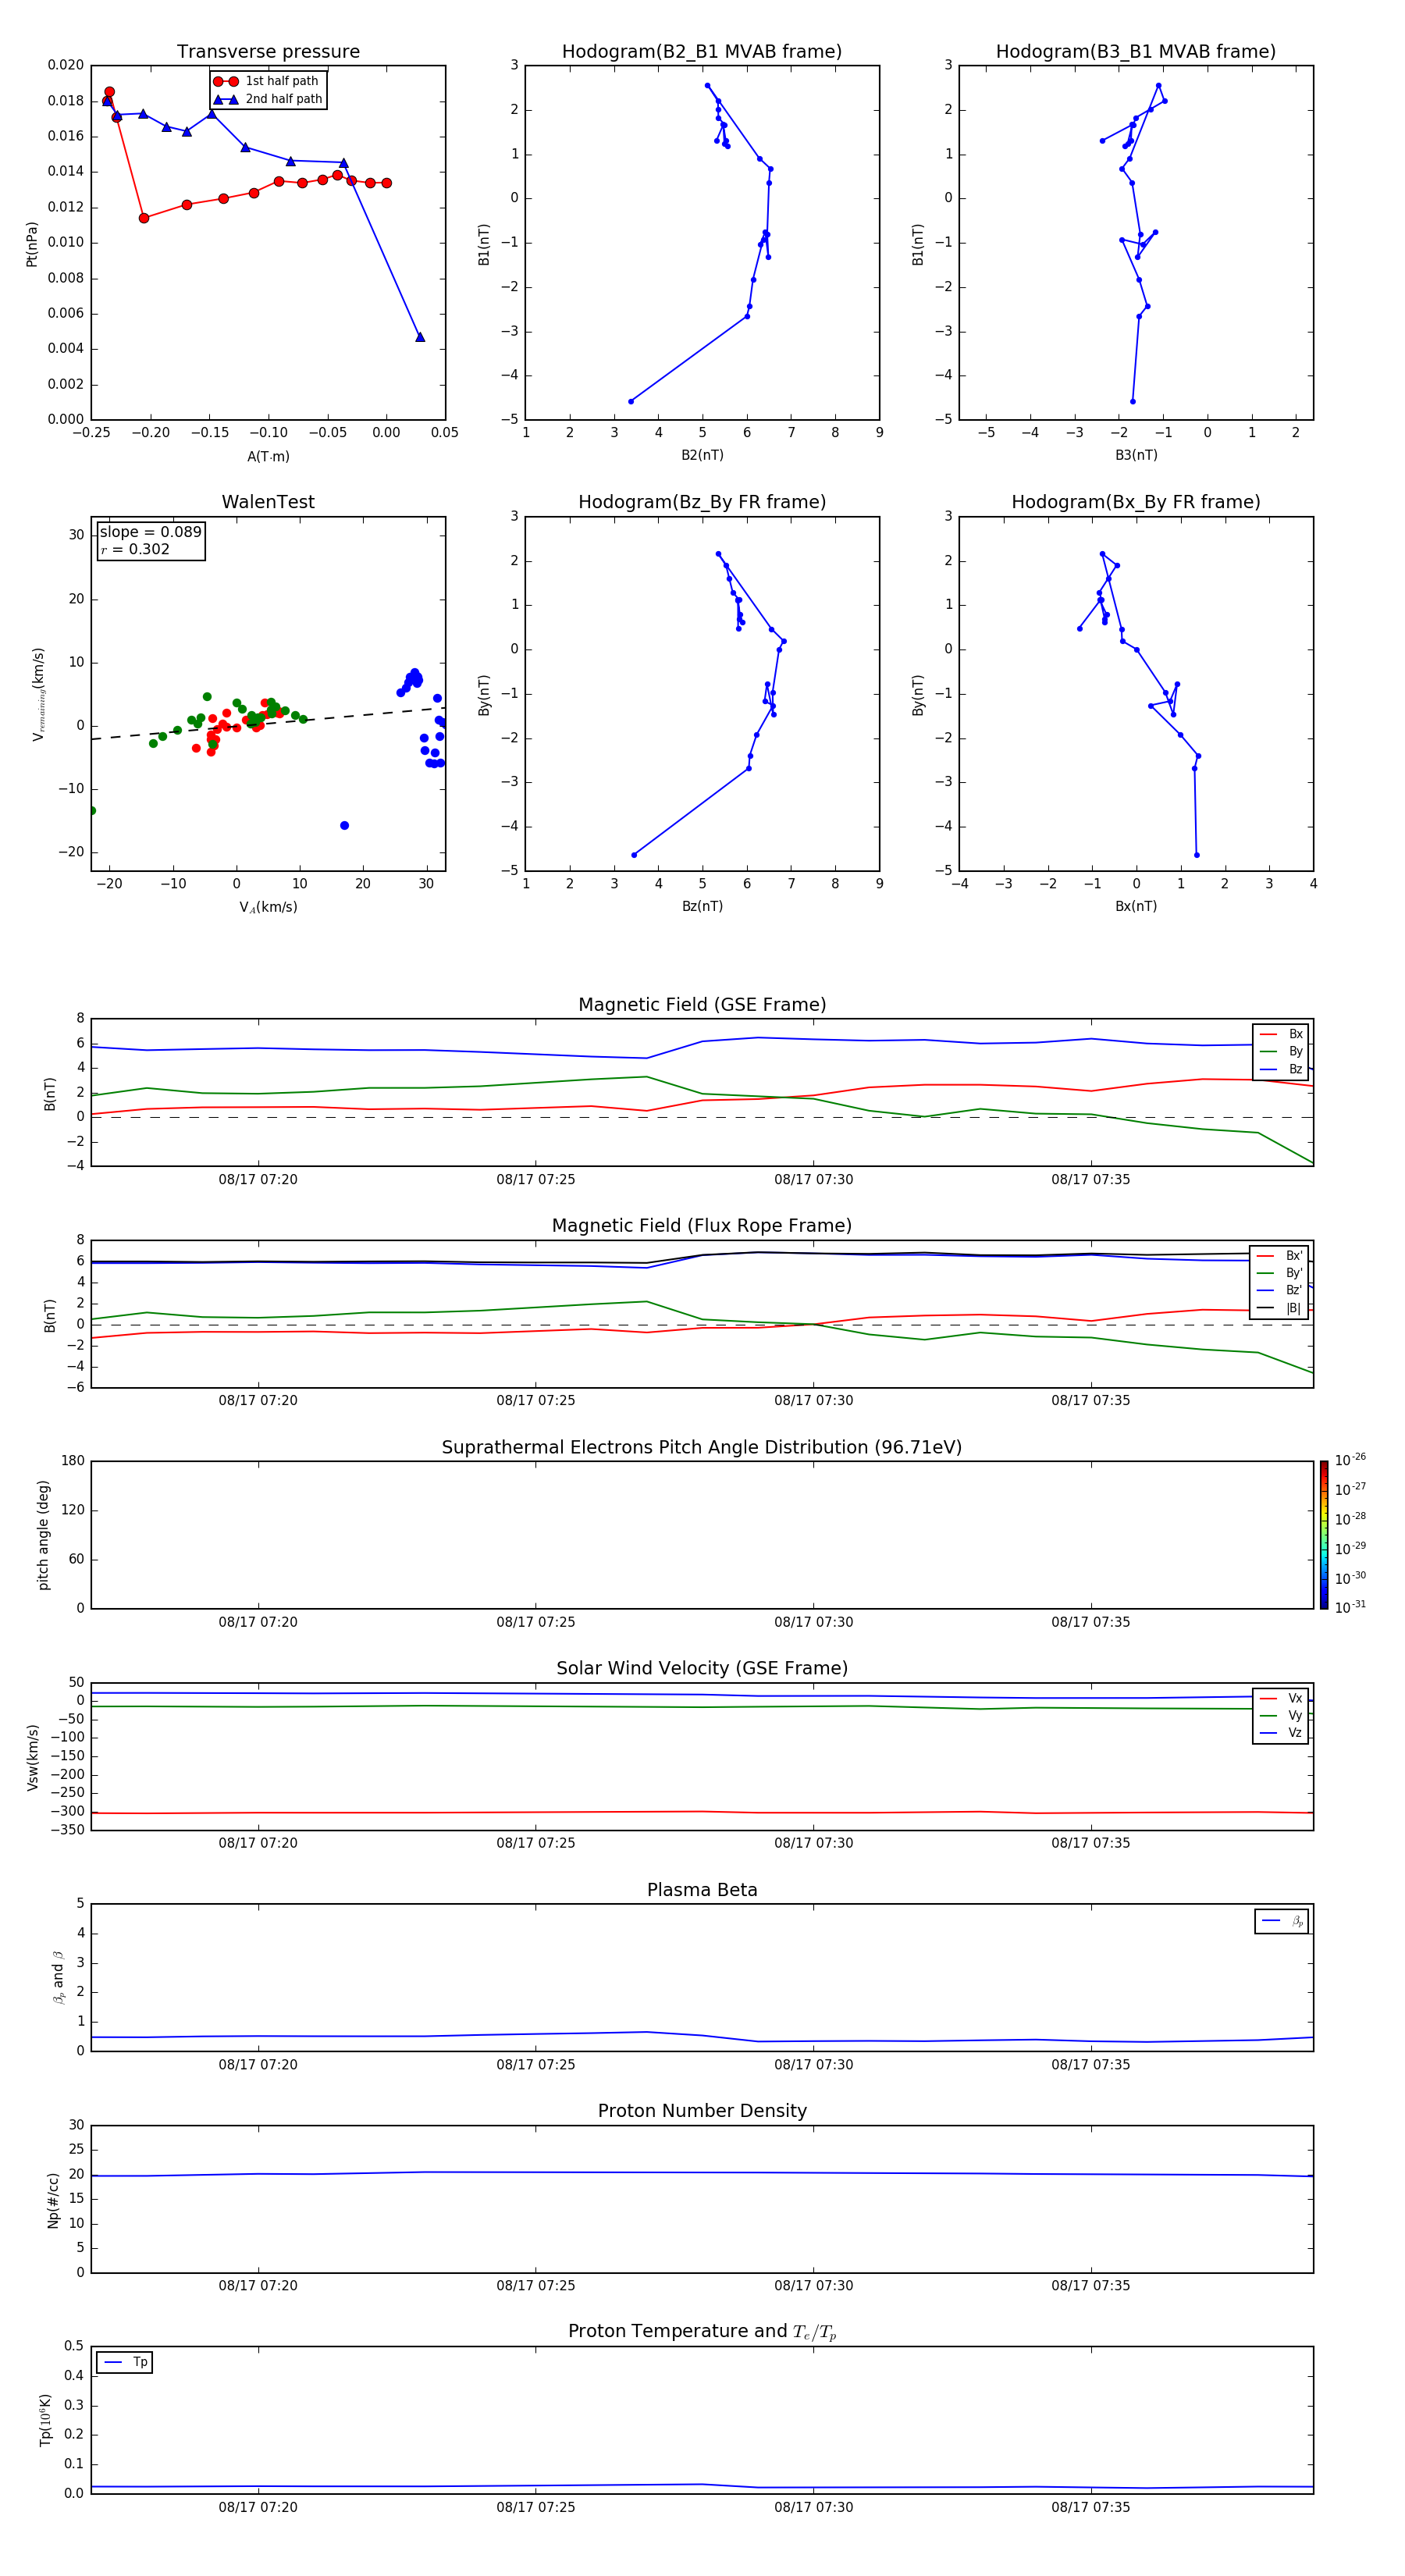Click the |B| legend entry in Flux Rope panel
This screenshot has width=1405, height=2576.
click(x=1279, y=1308)
